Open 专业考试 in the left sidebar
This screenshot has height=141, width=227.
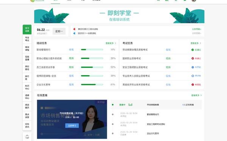27,39
